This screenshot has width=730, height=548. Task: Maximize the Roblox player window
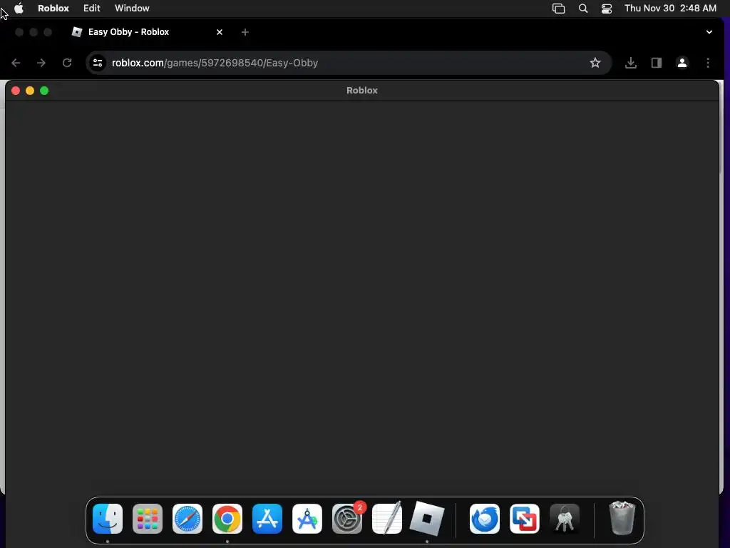(44, 91)
